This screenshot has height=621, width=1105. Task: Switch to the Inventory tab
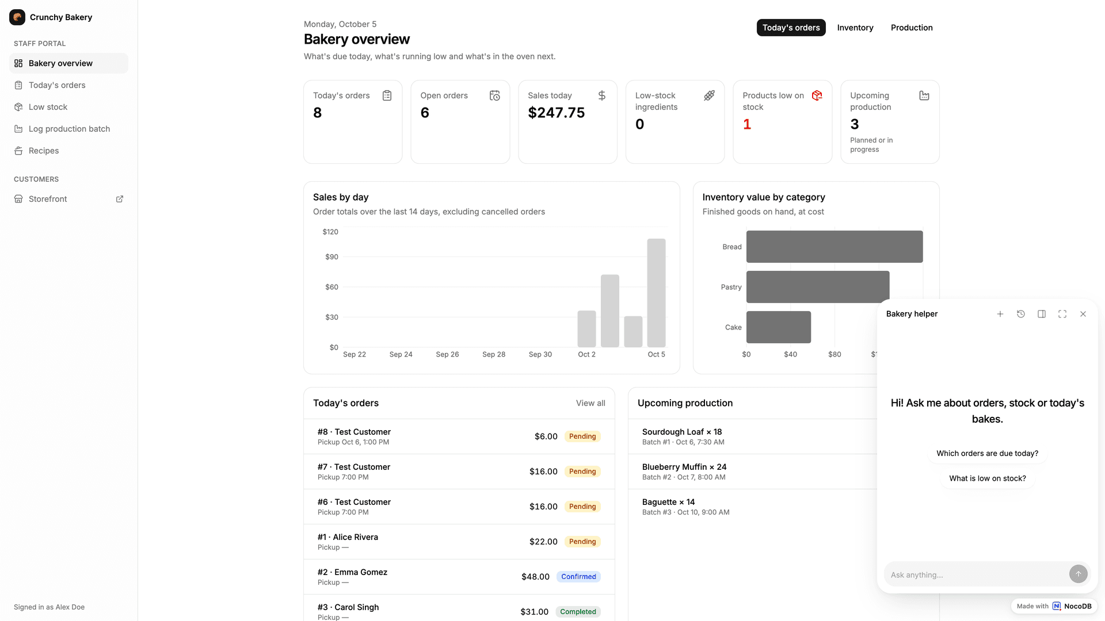[x=855, y=28]
